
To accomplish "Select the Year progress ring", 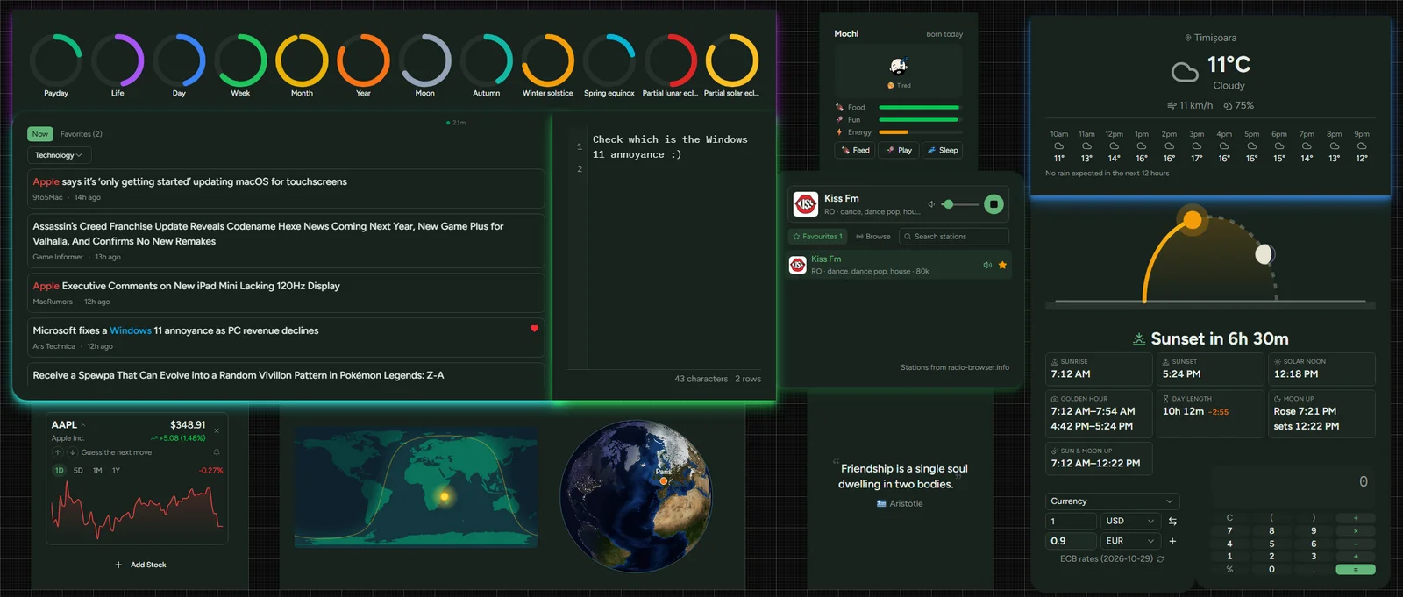I will tap(363, 60).
